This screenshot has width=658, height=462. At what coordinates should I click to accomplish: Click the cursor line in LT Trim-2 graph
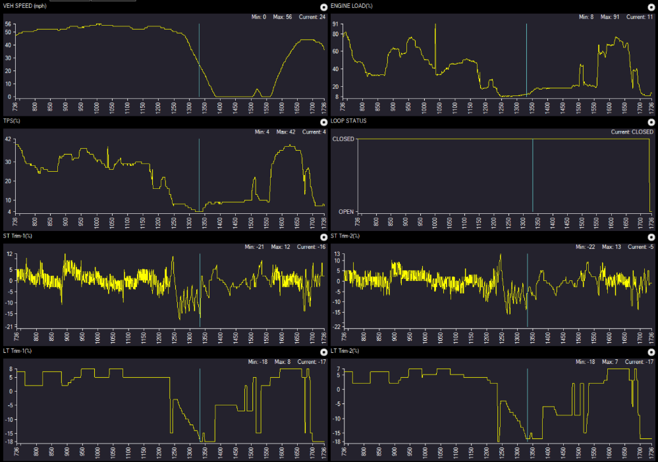tap(527, 405)
